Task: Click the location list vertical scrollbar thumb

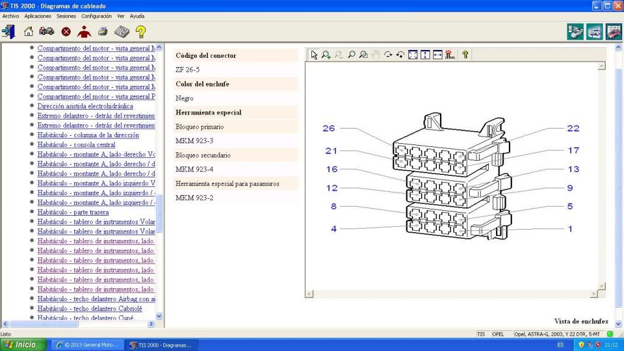Action: (x=159, y=213)
